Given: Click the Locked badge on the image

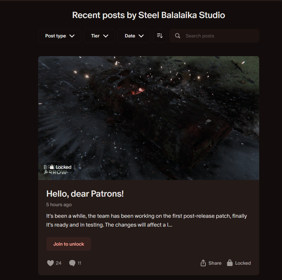Looking at the screenshot, I should coord(60,167).
